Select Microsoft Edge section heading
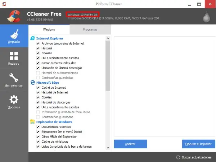The width and height of the screenshot is (216, 162). coord(48,83)
